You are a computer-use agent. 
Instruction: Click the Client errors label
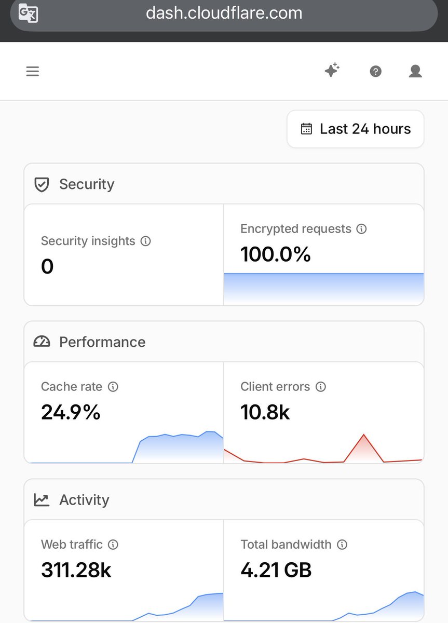[275, 386]
